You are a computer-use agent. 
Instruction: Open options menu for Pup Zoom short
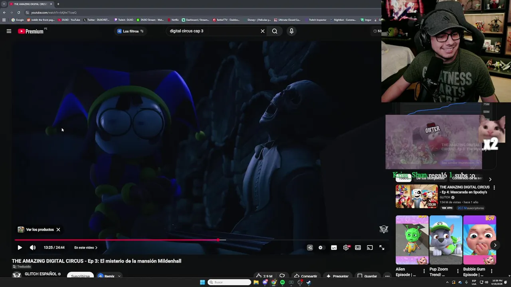click(458, 271)
